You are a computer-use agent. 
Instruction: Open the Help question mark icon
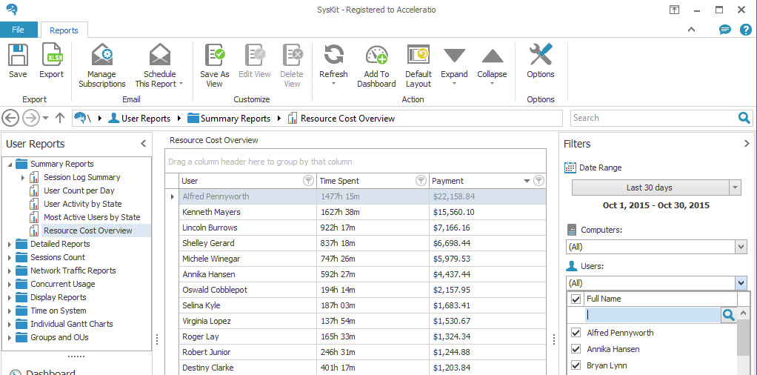point(745,30)
